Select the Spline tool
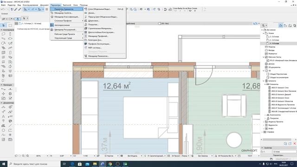The image size is (297, 167). click(3, 135)
